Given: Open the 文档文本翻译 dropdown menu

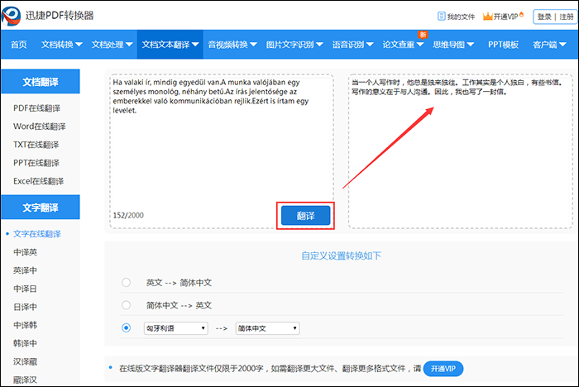Looking at the screenshot, I should click(170, 45).
